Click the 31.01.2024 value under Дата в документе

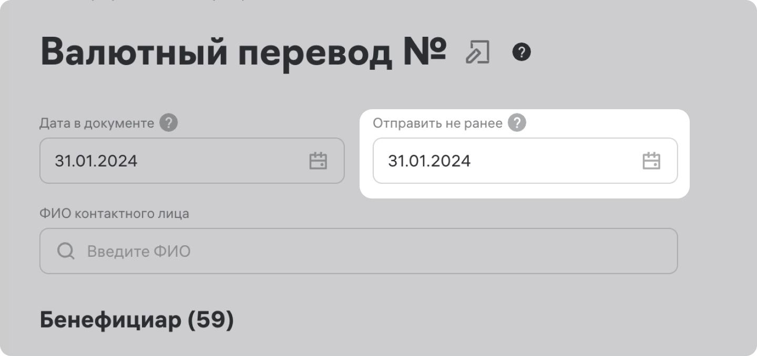pyautogui.click(x=96, y=161)
